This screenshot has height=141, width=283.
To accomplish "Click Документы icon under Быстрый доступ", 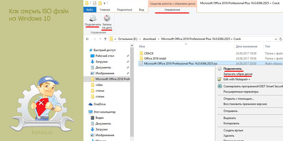I will (x=92, y=68).
